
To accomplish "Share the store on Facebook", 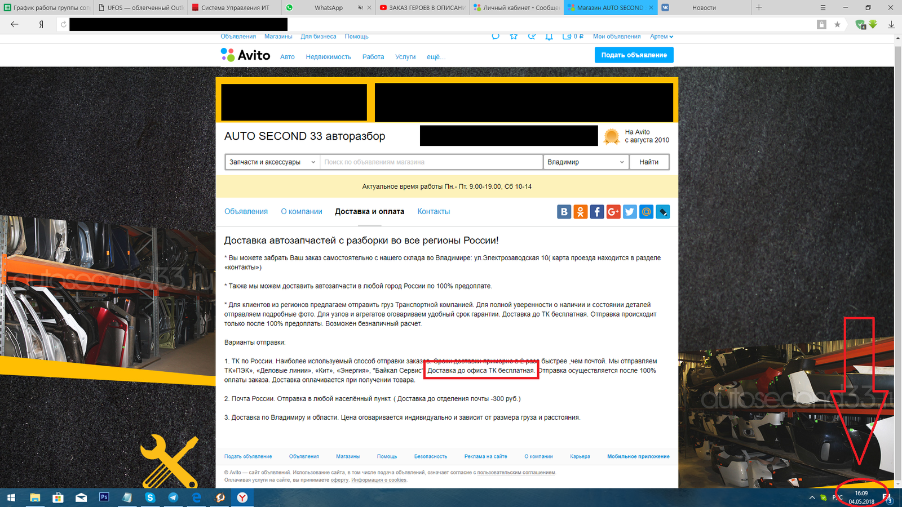I will point(597,212).
